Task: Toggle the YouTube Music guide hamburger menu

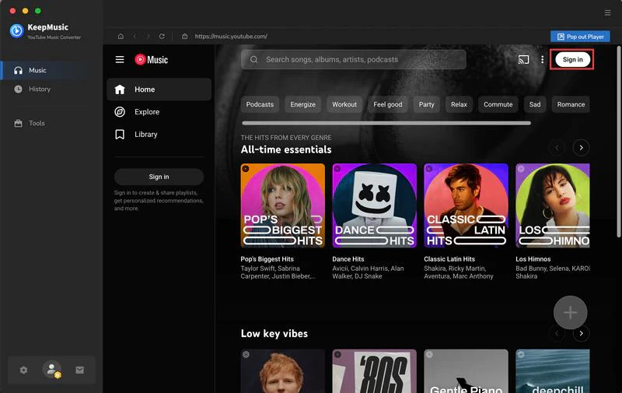Action: 120,60
